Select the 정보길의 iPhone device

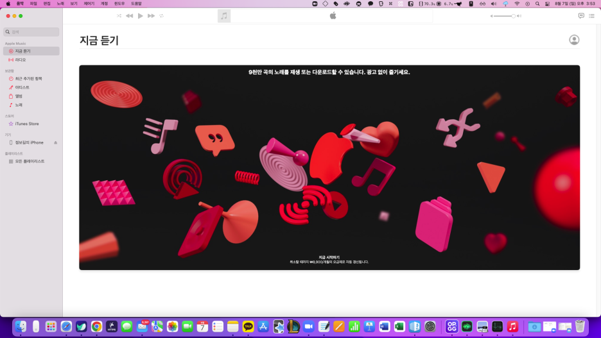[x=29, y=142]
